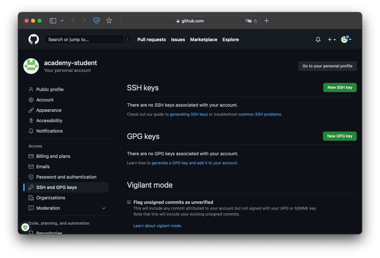Go back with the browser back arrow
The height and width of the screenshot is (258, 380).
(73, 21)
